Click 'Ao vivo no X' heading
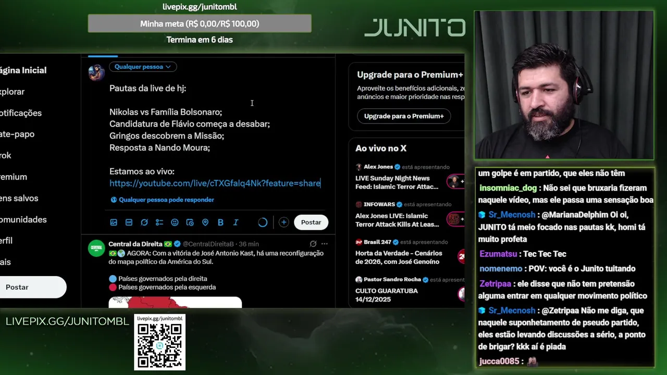 pos(381,148)
